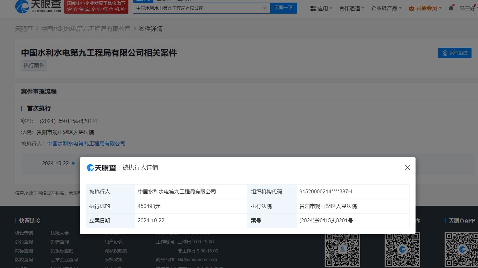Click email kf@tianyancha.com in footer
The height and width of the screenshot is (268, 478).
pos(197,260)
